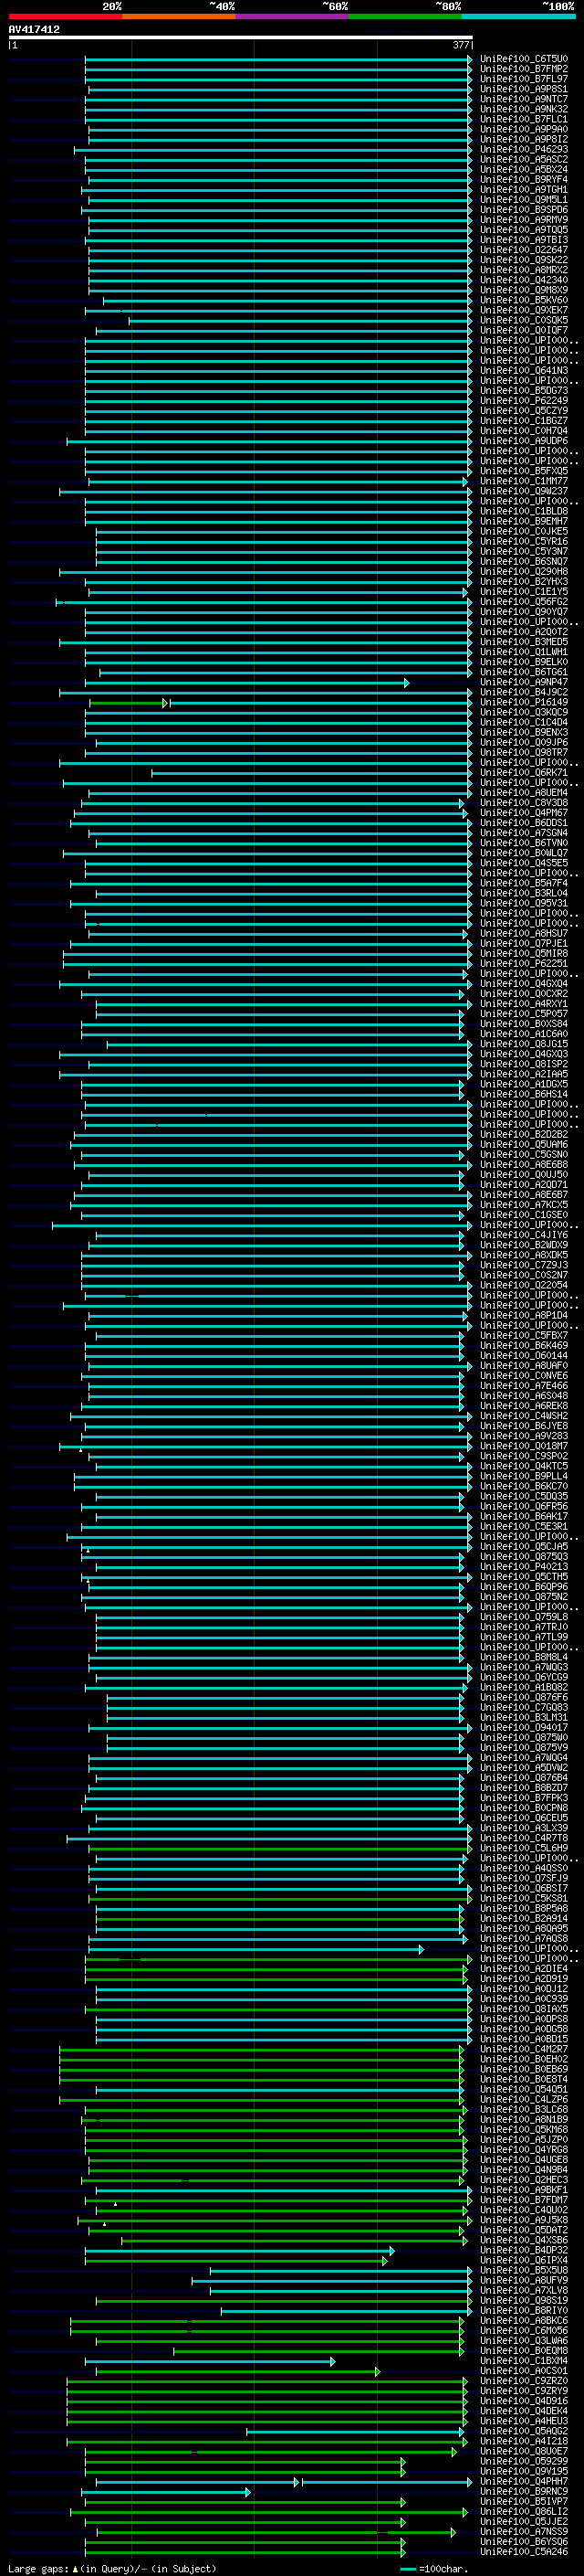Select hit label UniRef100_C1BLD8

(x=524, y=511)
